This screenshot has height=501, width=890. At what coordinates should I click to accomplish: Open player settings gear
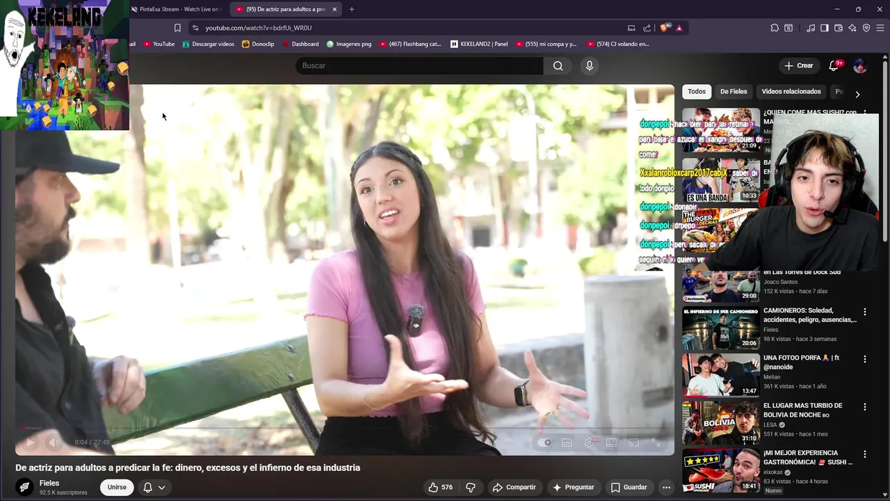[589, 443]
